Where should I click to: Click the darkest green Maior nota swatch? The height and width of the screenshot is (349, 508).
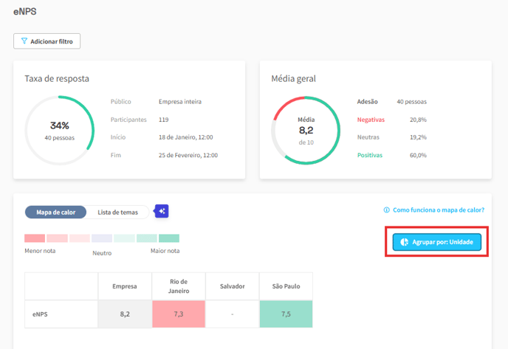point(169,238)
